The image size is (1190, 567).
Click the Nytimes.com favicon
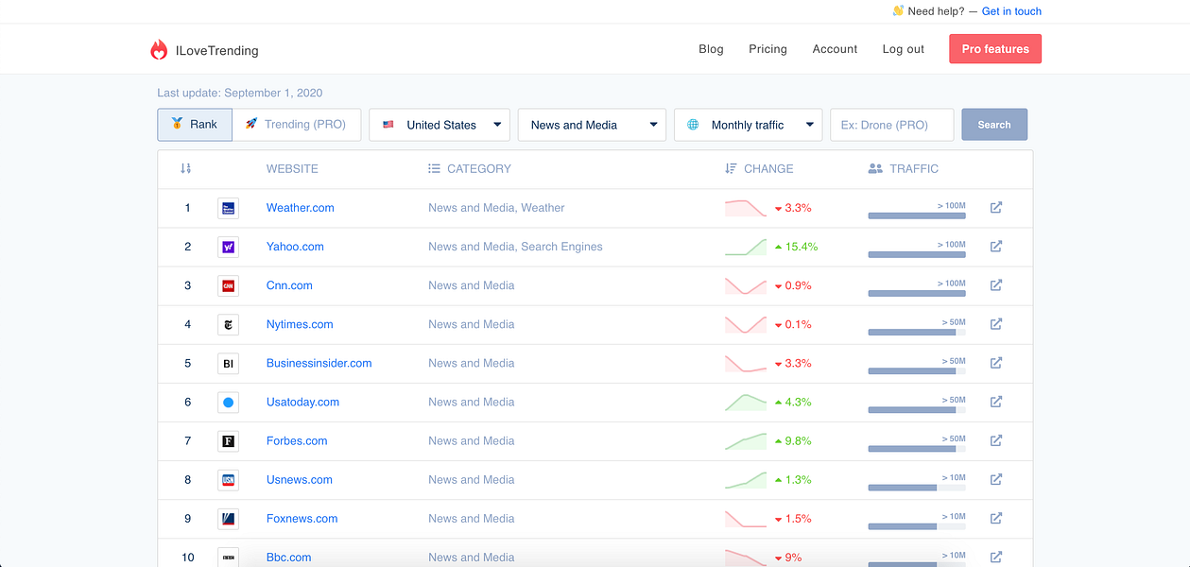tap(228, 324)
